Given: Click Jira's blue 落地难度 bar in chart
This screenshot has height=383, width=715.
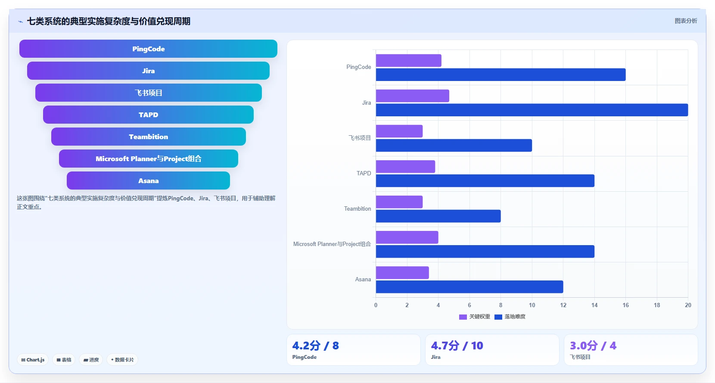Looking at the screenshot, I should pyautogui.click(x=532, y=110).
